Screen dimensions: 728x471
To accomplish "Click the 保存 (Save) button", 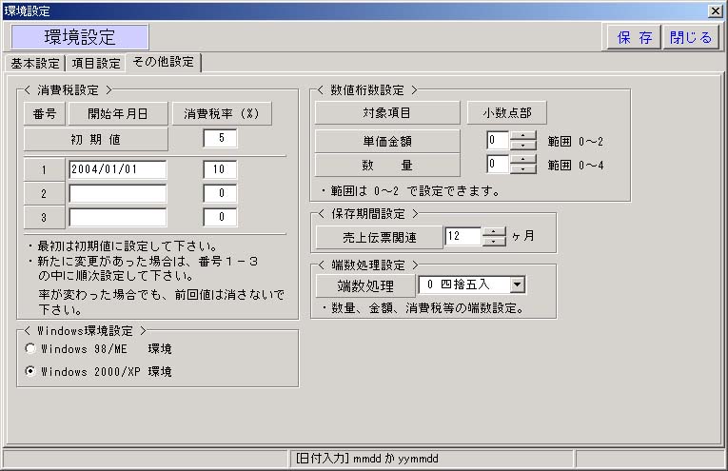I will [x=635, y=38].
